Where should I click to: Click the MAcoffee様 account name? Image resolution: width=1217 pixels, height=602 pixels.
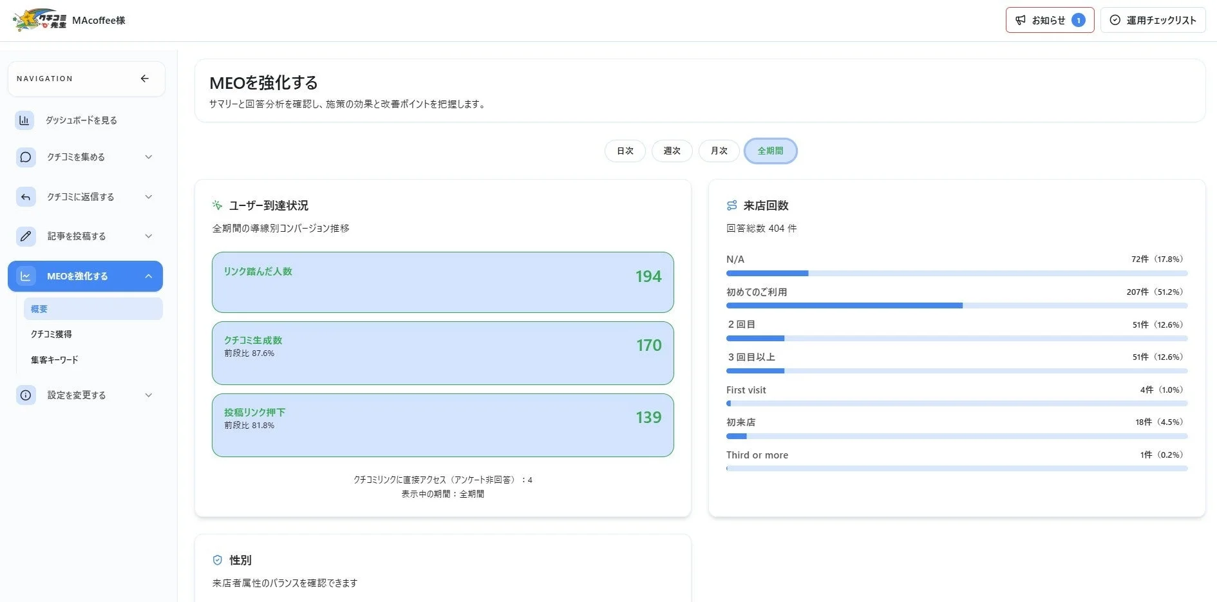[99, 21]
